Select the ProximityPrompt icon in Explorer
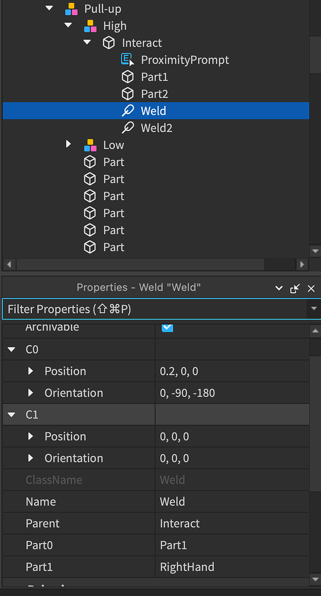This screenshot has width=321, height=596. point(127,60)
